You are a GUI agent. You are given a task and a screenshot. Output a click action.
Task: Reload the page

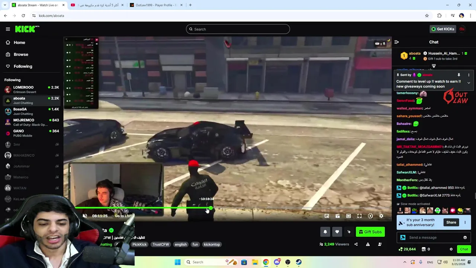pyautogui.click(x=23, y=16)
